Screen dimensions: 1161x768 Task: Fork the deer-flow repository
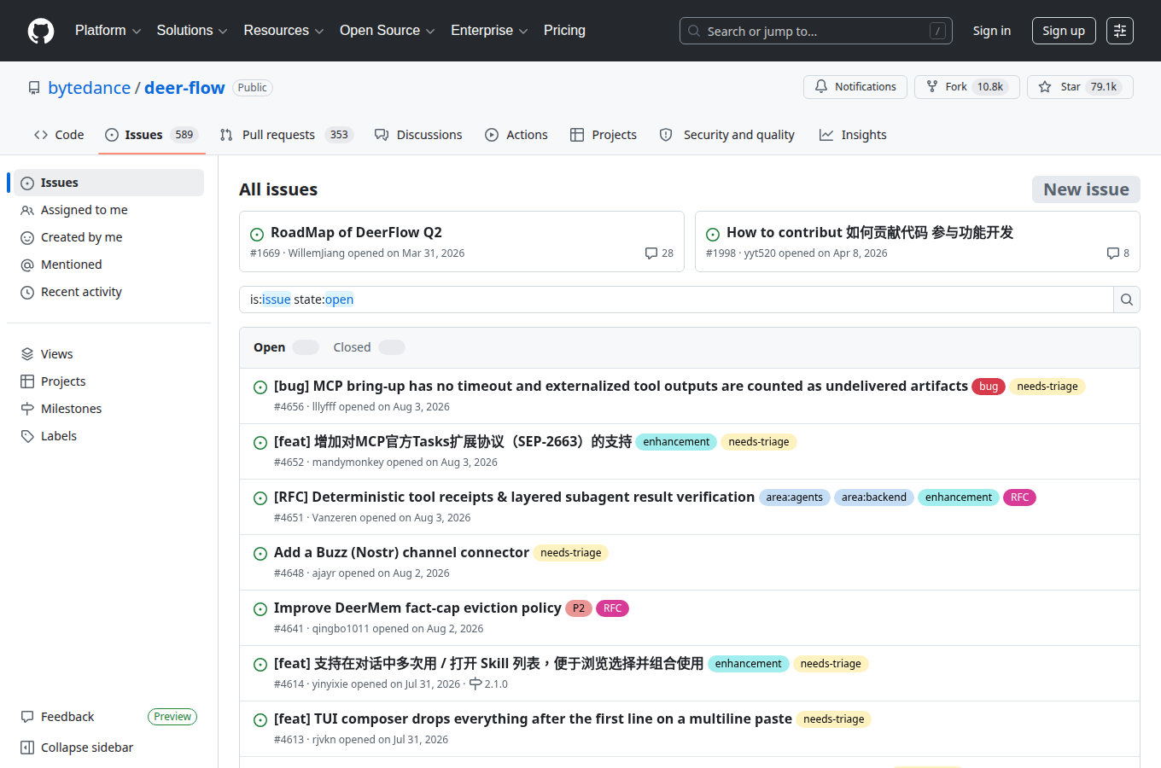967,87
